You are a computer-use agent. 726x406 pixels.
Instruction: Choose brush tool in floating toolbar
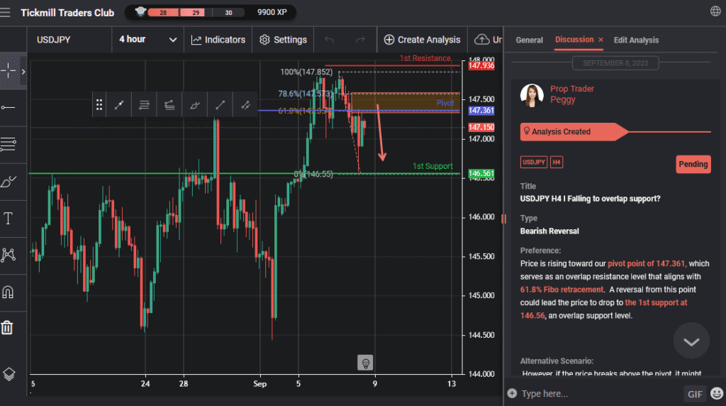click(x=195, y=105)
